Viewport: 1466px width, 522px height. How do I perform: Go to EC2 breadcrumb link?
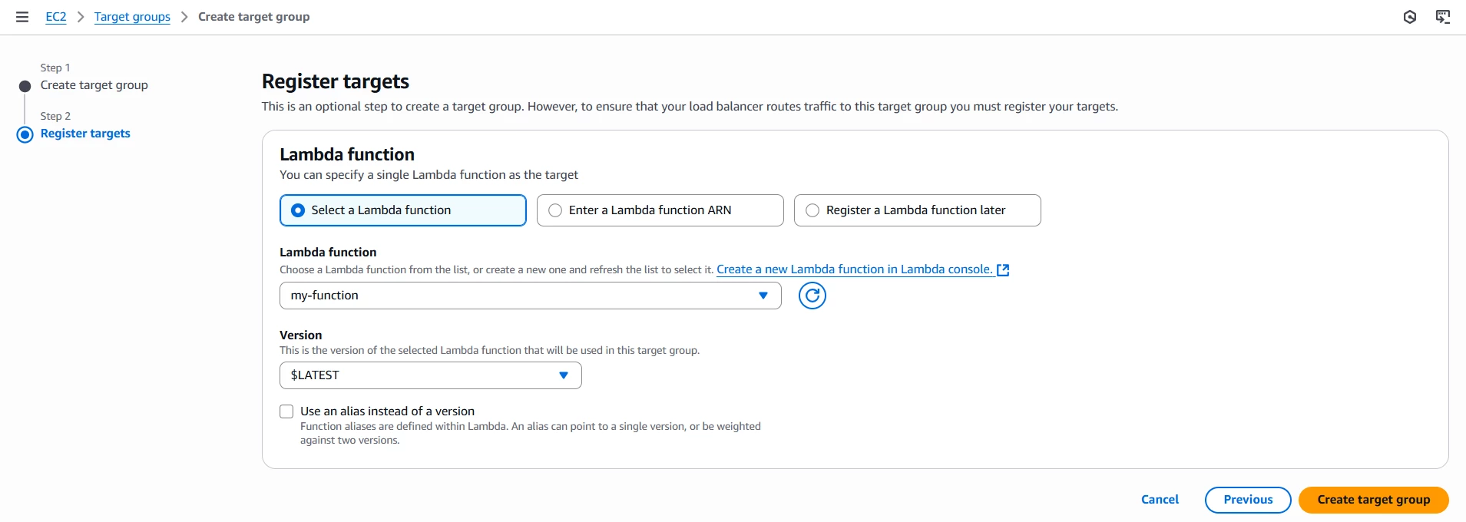pos(56,17)
